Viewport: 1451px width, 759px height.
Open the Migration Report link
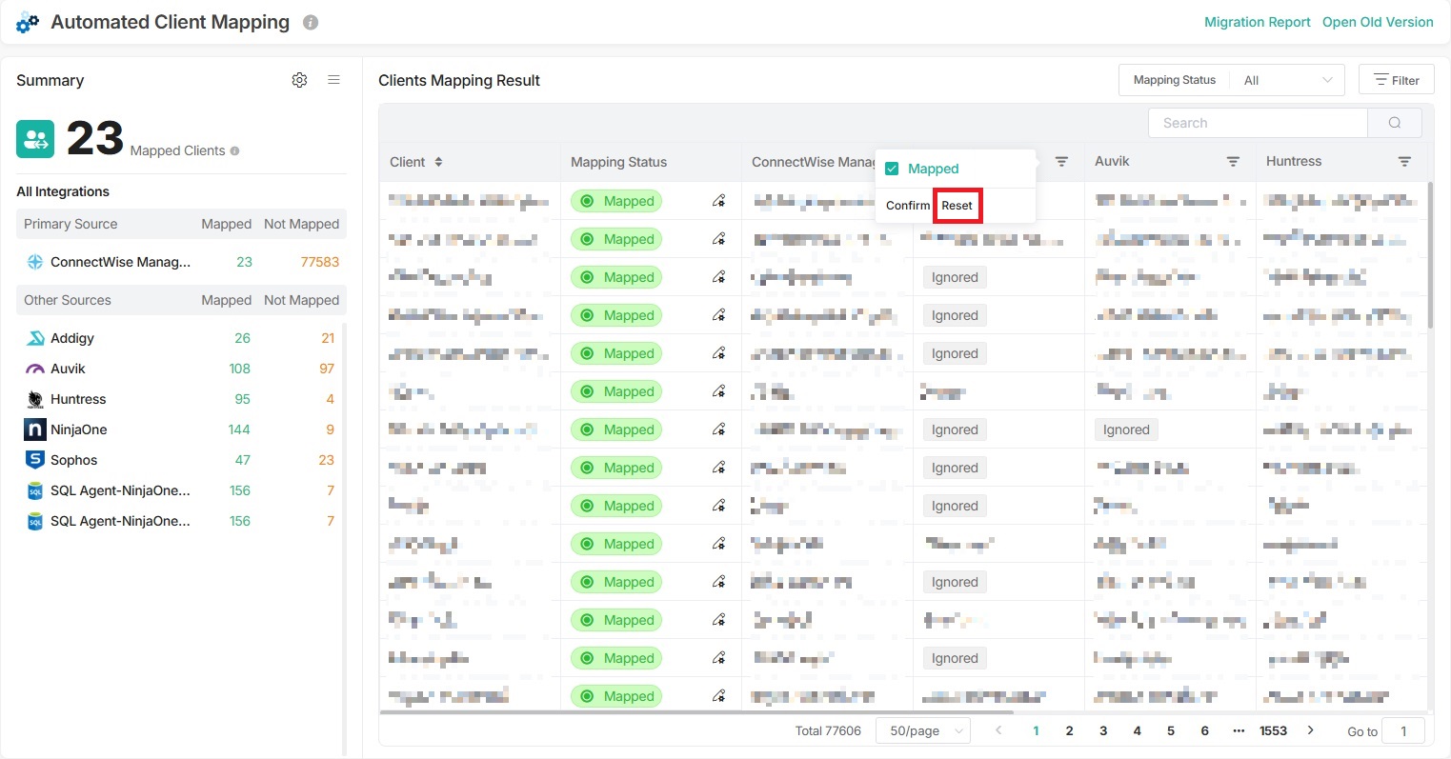pyautogui.click(x=1257, y=21)
